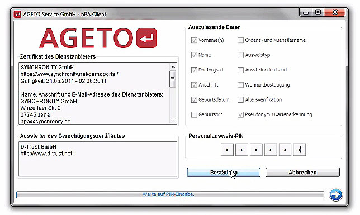Click the bold SYNCHRONITY GmbH heading
This screenshot has width=360, height=215.
click(47, 68)
